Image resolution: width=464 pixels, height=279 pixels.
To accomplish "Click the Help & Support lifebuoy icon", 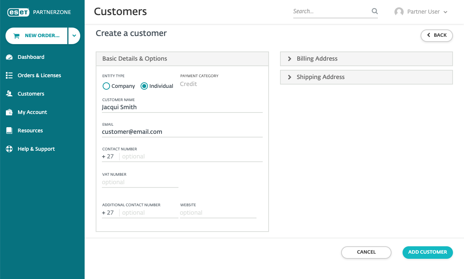I will (9, 149).
